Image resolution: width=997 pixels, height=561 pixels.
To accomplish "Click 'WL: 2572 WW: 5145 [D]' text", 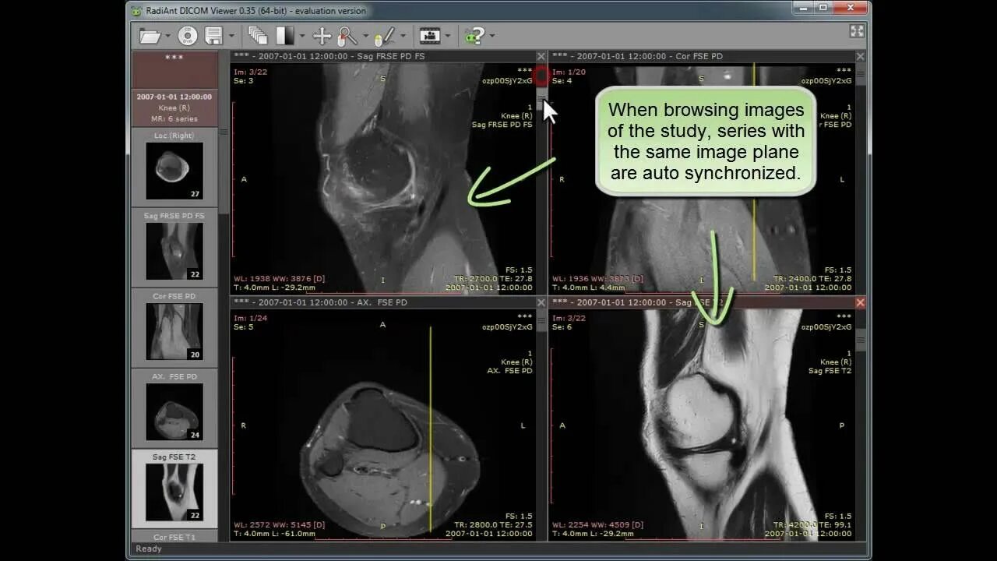I will point(280,525).
